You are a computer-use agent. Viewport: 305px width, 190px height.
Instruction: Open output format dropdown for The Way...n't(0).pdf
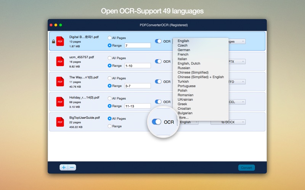click(x=237, y=82)
